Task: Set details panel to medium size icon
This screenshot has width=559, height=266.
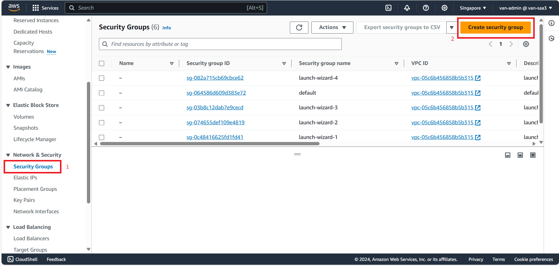Action: (x=520, y=155)
